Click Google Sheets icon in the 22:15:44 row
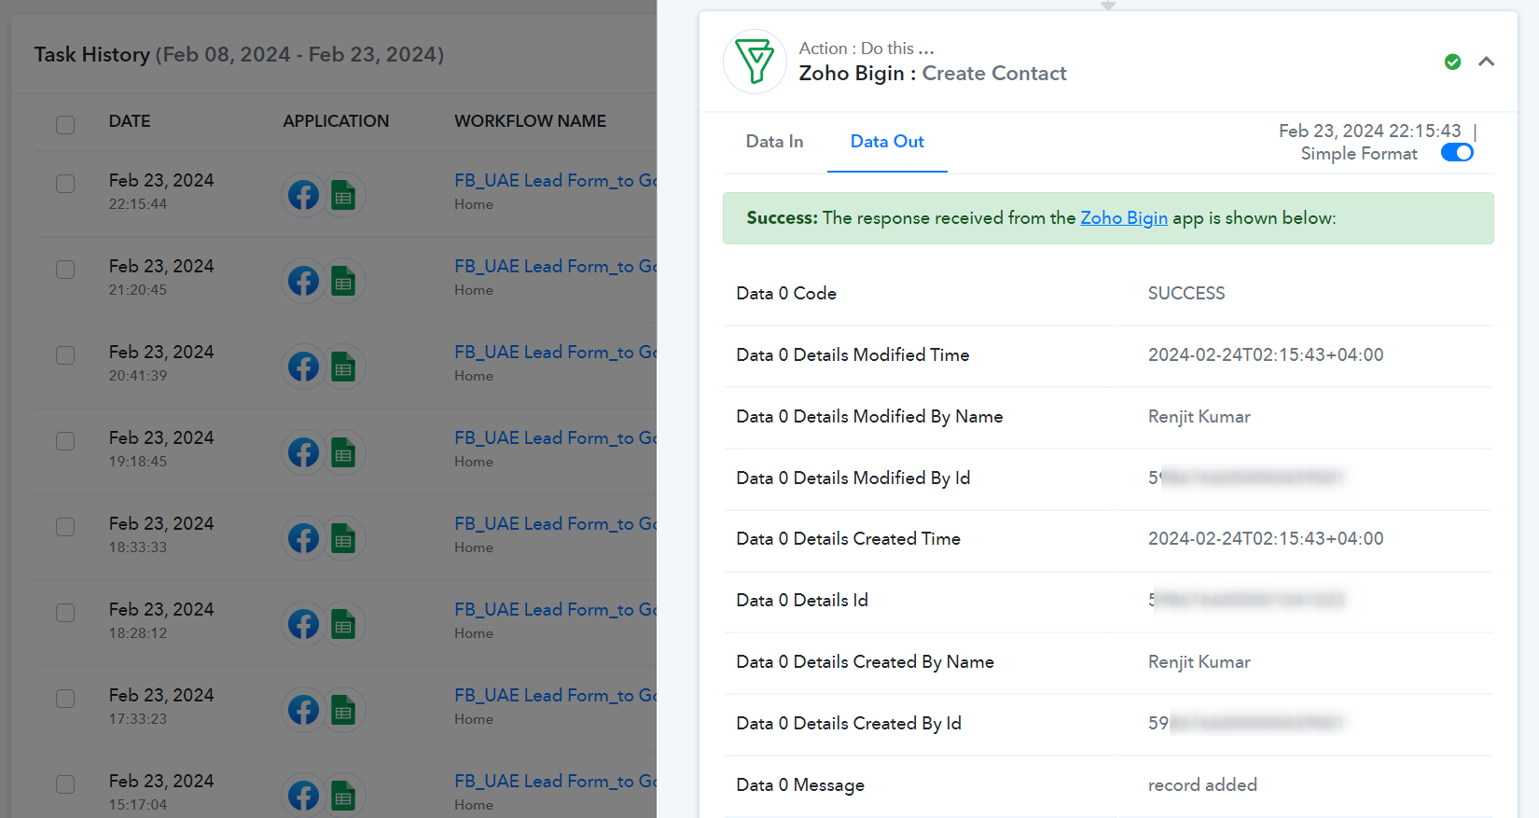The width and height of the screenshot is (1539, 818). coord(344,196)
